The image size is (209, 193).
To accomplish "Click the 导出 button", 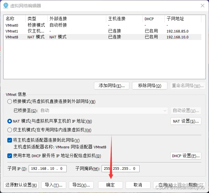I will (x=81, y=185).
